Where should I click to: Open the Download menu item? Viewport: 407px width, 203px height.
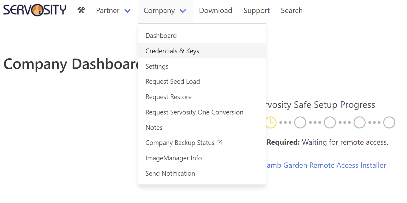coord(215,11)
